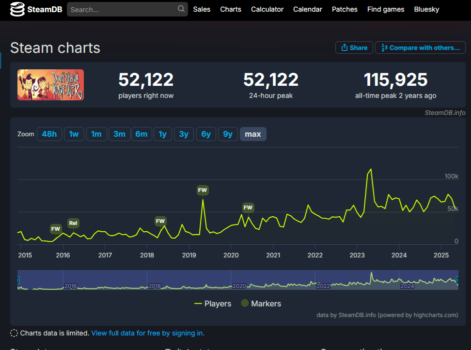Click the Rel release marker on chart
This screenshot has height=350, width=471.
[x=73, y=223]
